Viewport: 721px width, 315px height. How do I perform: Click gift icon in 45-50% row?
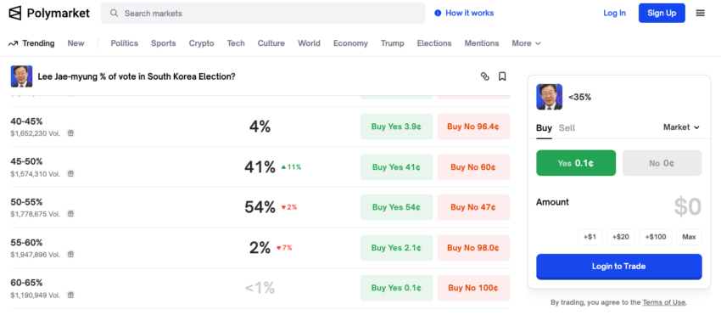pos(70,173)
